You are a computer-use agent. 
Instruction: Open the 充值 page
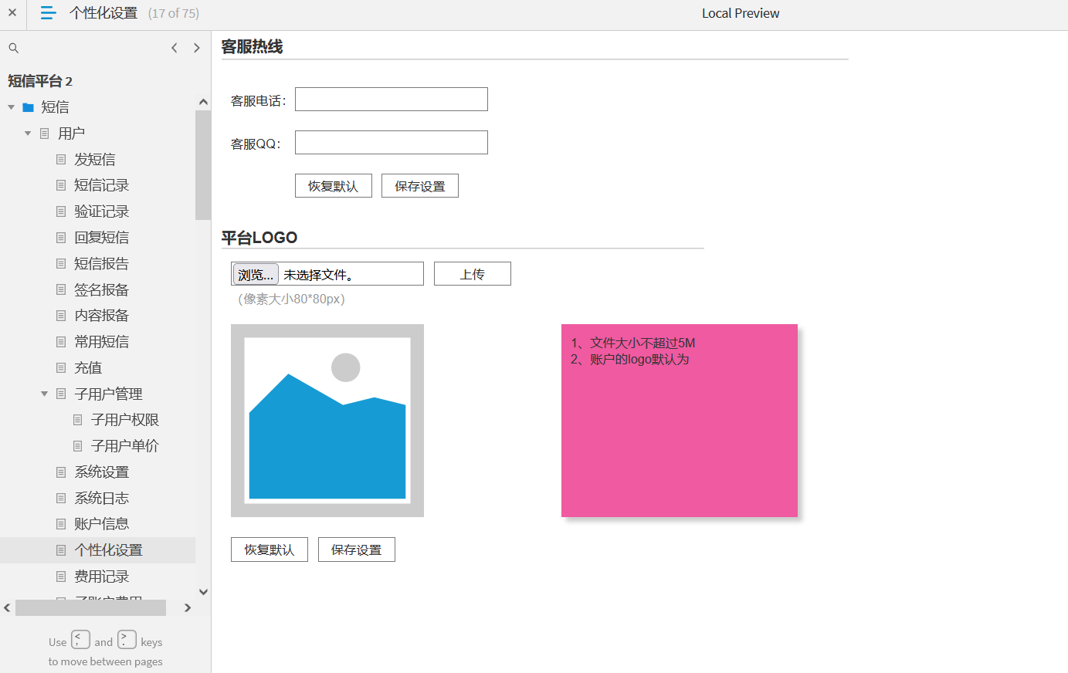pyautogui.click(x=88, y=368)
